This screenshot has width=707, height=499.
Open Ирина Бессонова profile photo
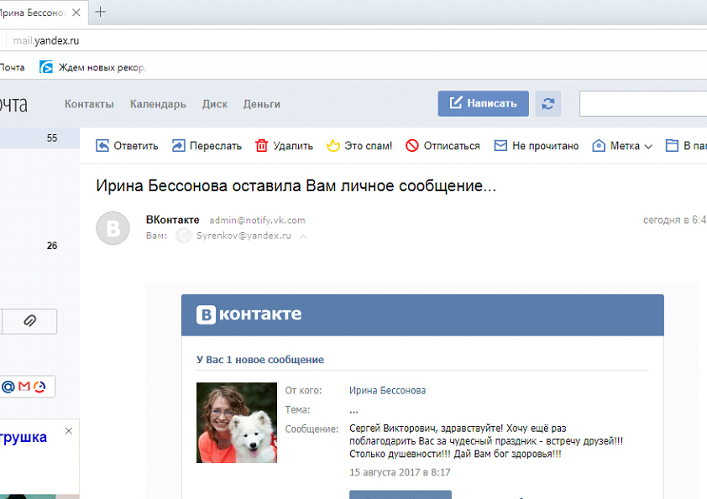(x=237, y=423)
